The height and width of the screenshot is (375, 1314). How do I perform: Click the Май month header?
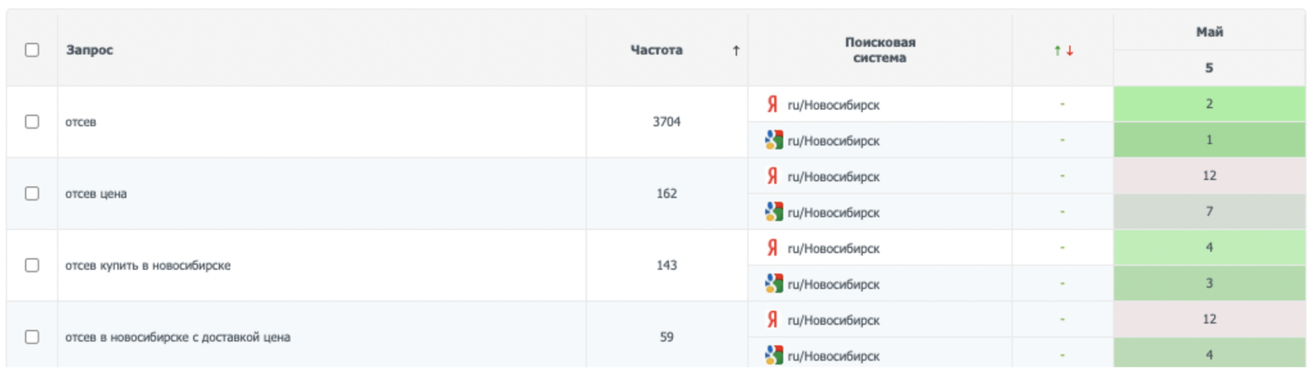pyautogui.click(x=1208, y=32)
